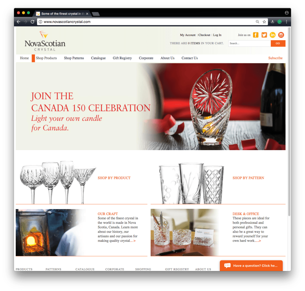Reload the page in browser
Viewport: 305px width, 291px height.
coord(32,22)
